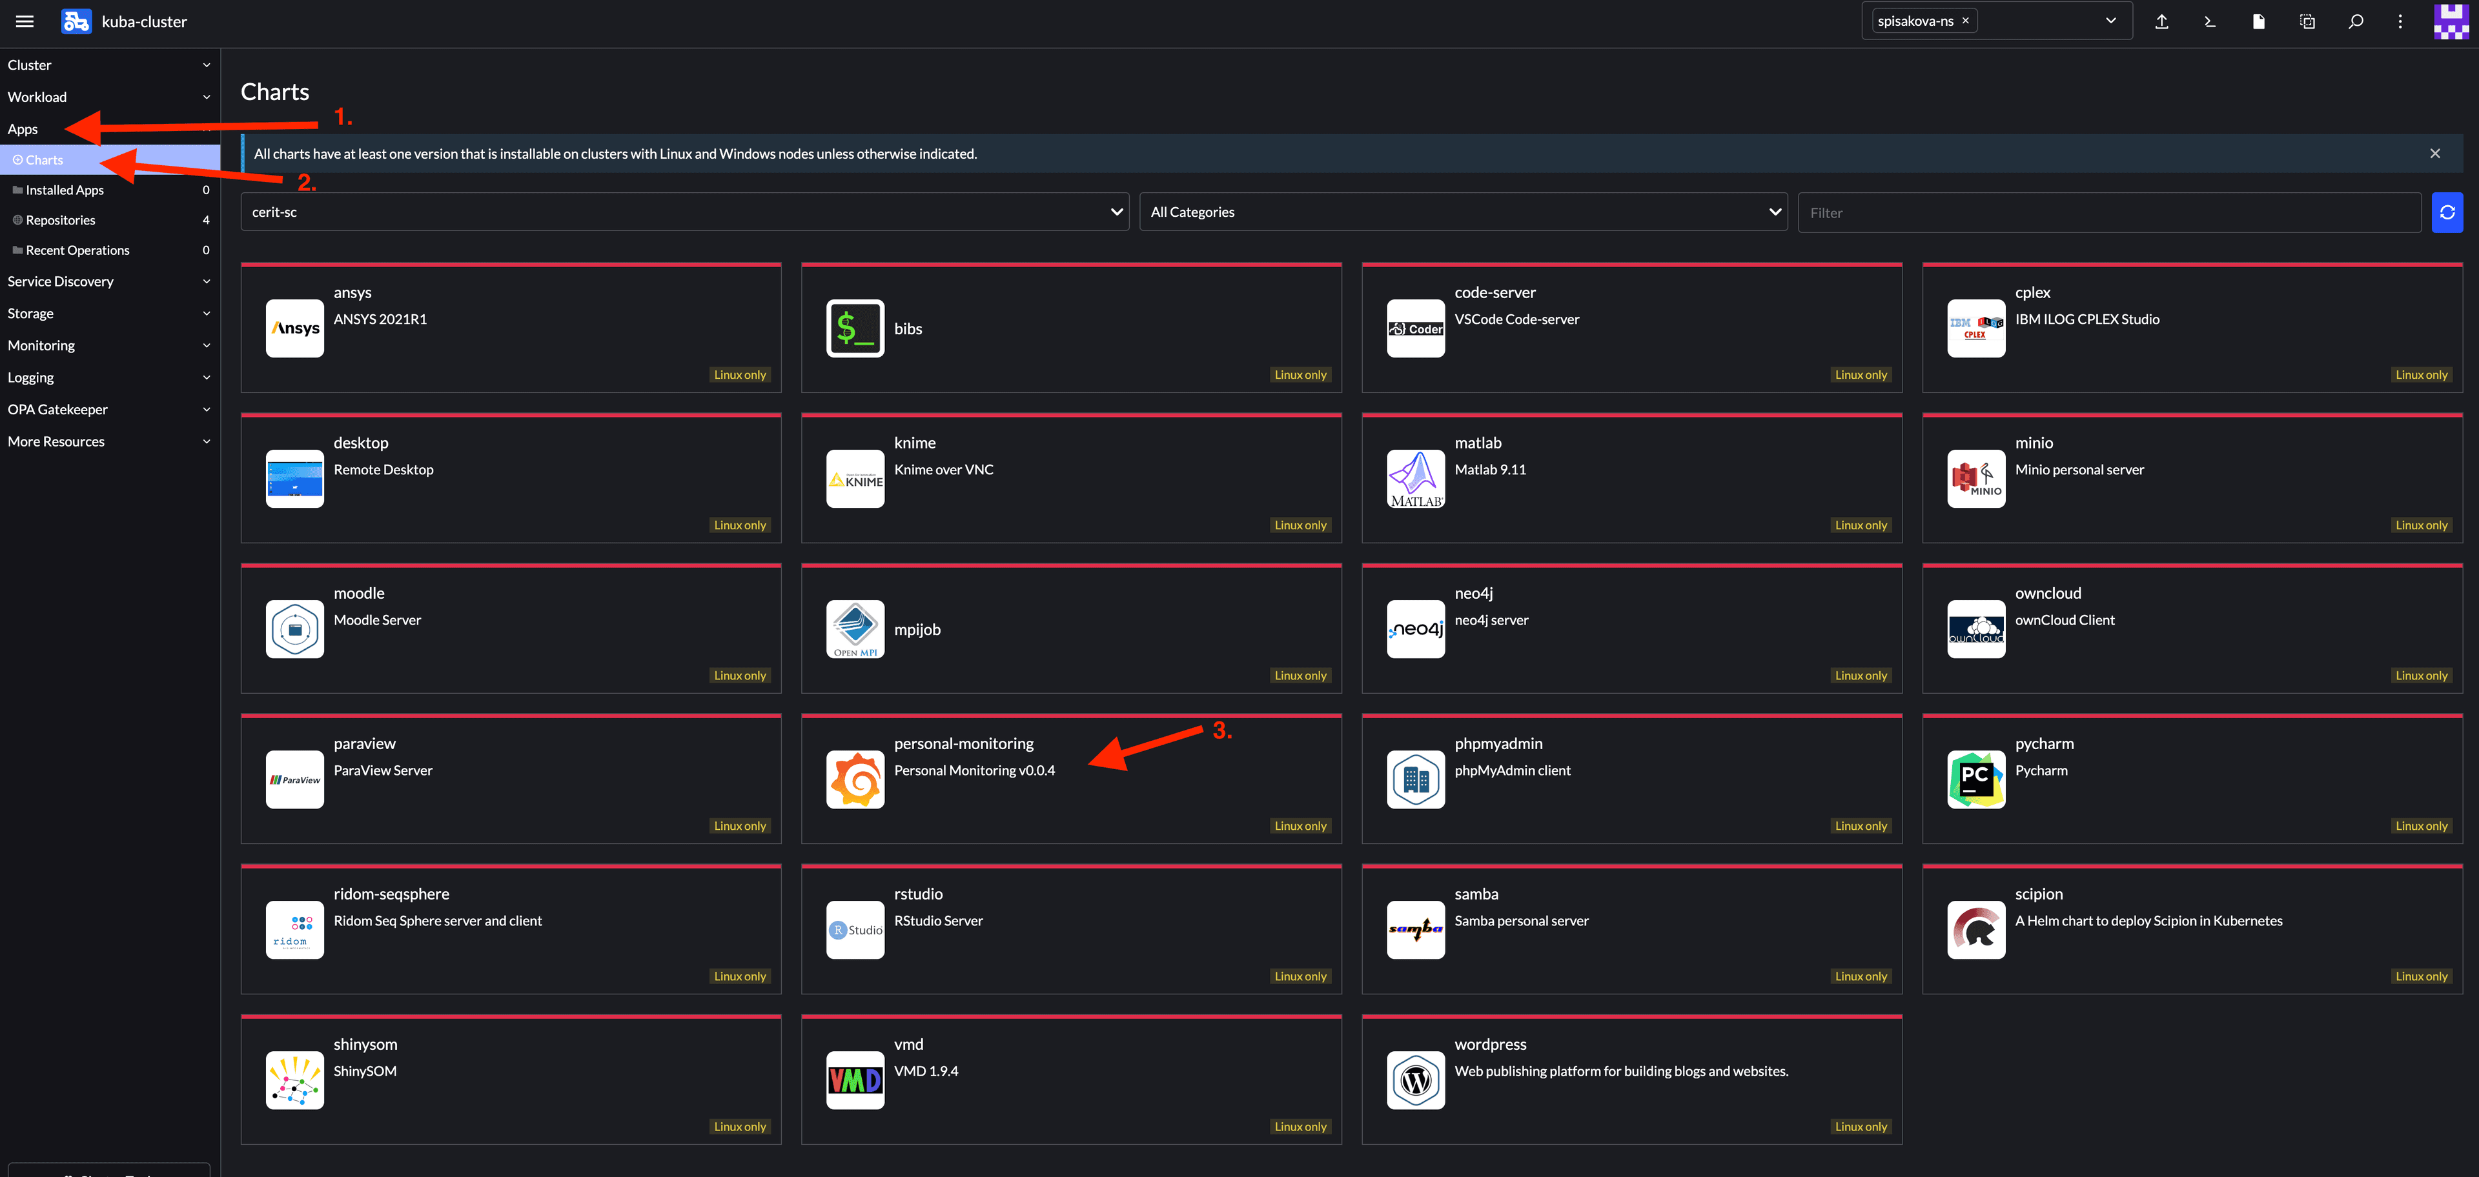Open the resource search magnifier icon
Viewport: 2479px width, 1177px height.
point(2355,21)
